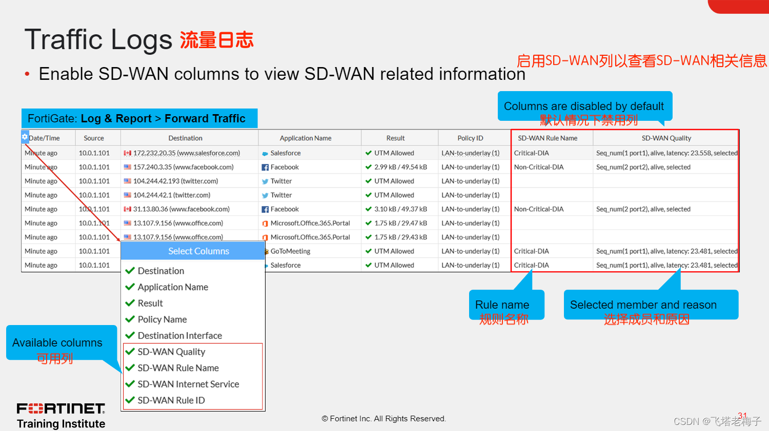
Task: Uncheck the Application Name column option
Action: (130, 287)
